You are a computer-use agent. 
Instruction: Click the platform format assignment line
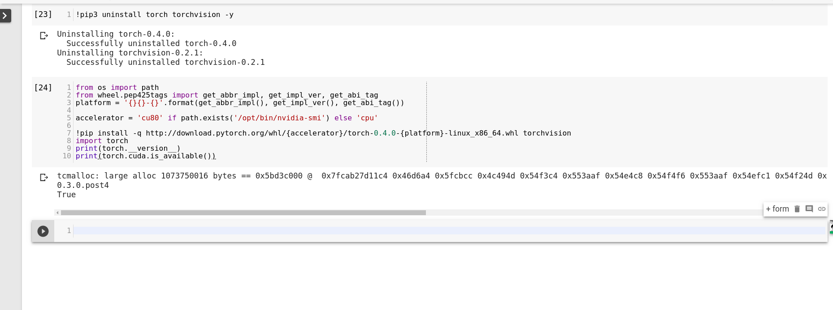(x=240, y=103)
